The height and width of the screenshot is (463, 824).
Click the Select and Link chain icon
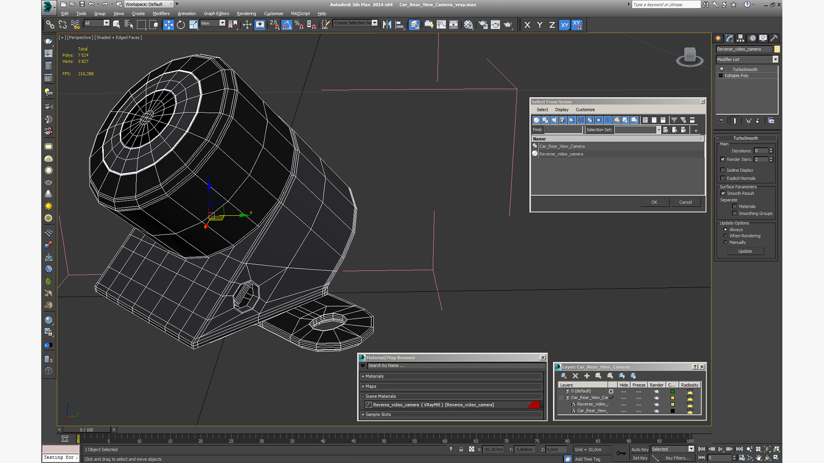click(x=50, y=25)
